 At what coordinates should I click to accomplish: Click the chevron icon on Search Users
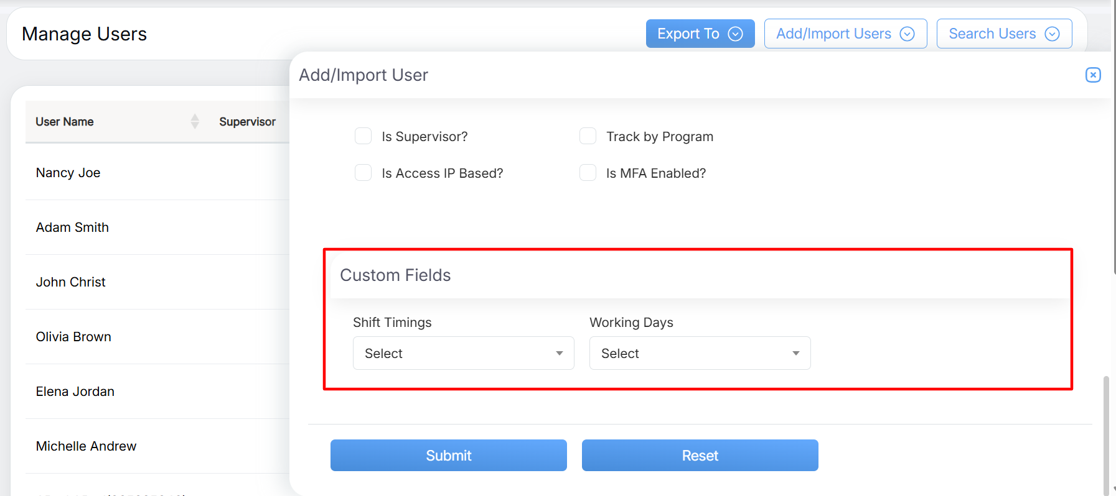[x=1052, y=34]
